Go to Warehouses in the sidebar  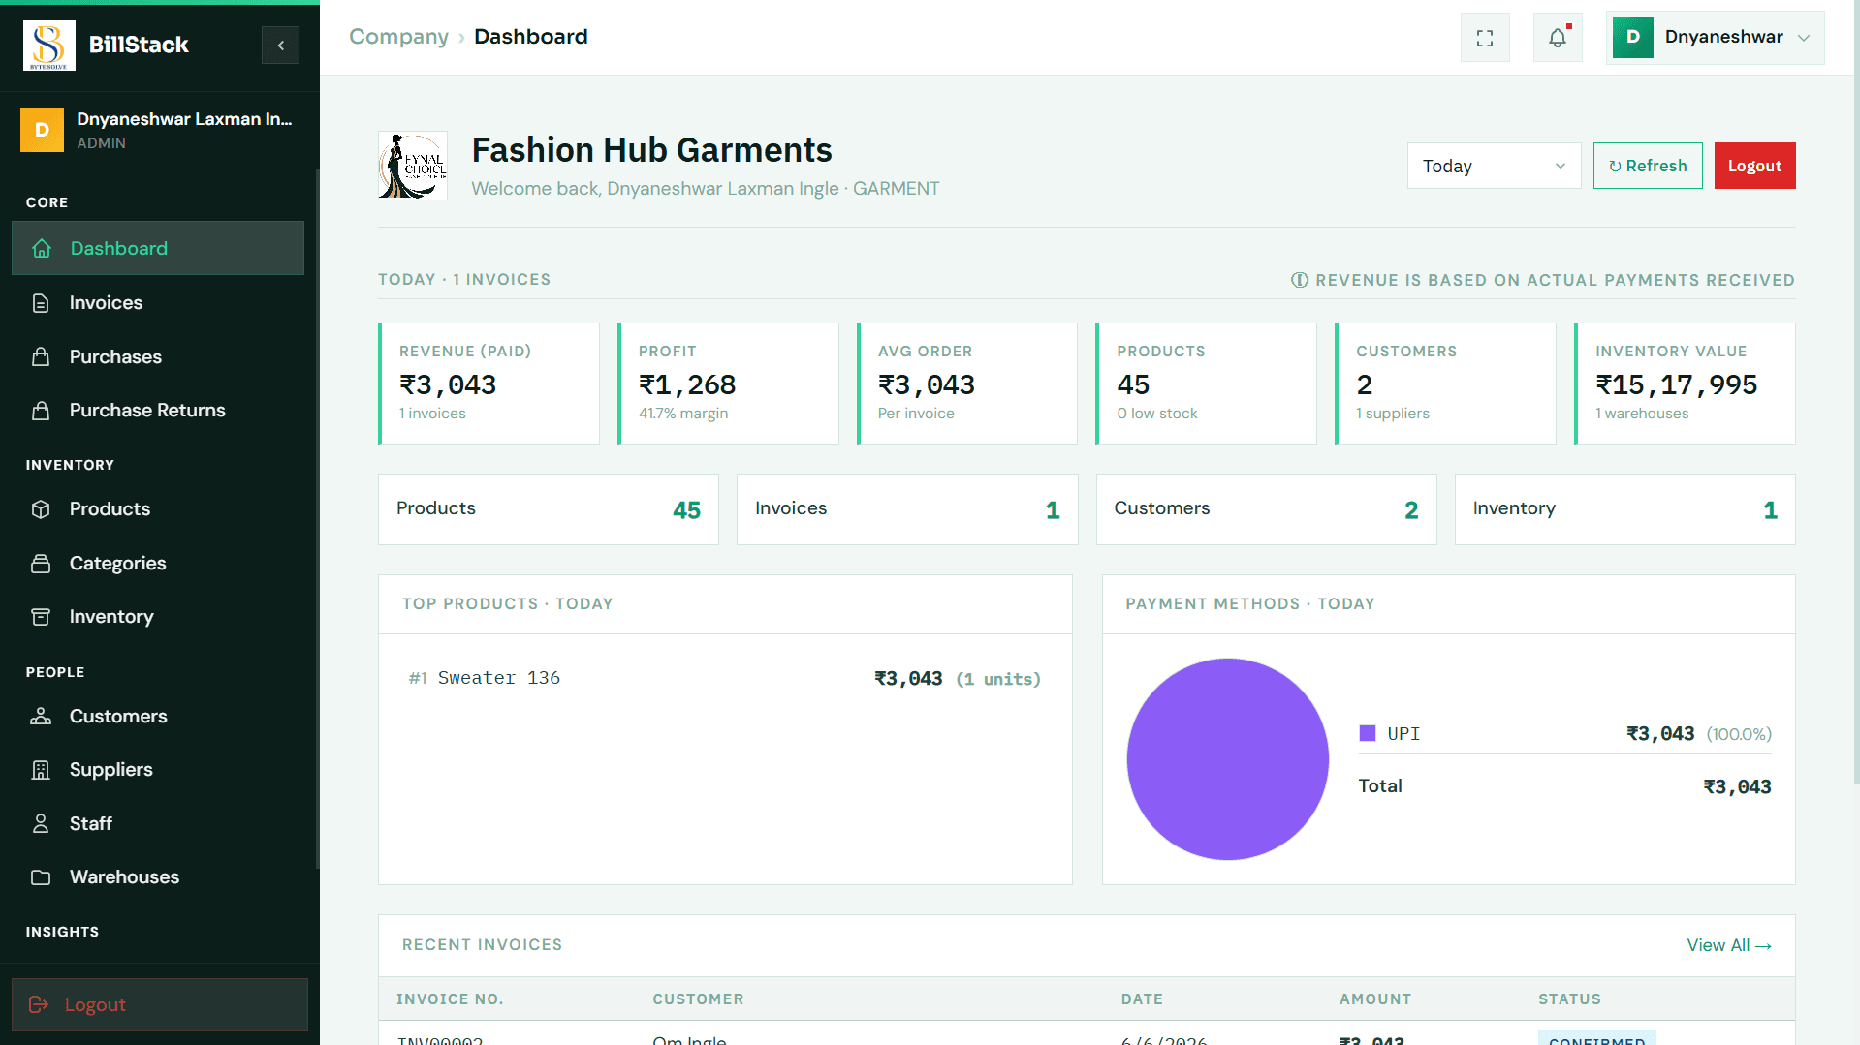click(x=158, y=877)
